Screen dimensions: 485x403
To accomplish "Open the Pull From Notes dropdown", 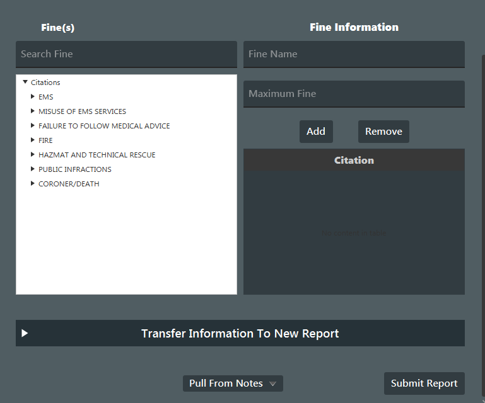I will coord(233,383).
